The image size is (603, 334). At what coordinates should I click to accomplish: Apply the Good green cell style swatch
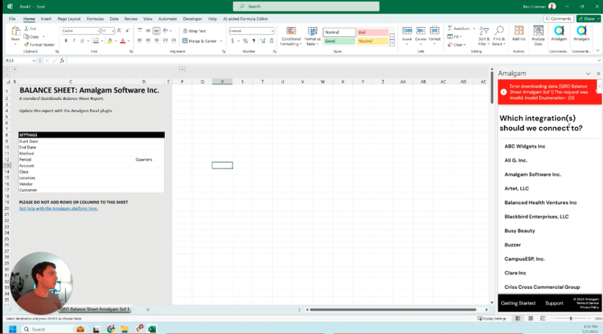[338, 41]
